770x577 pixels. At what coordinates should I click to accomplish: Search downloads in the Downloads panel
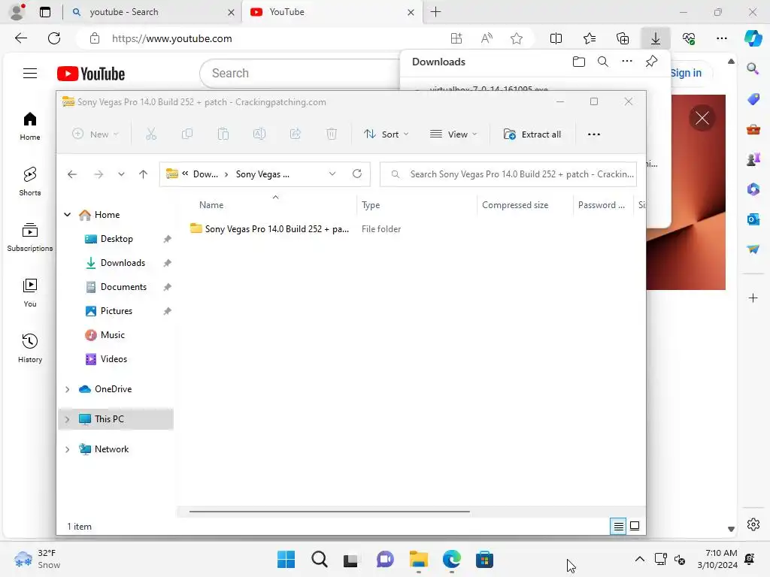click(603, 62)
